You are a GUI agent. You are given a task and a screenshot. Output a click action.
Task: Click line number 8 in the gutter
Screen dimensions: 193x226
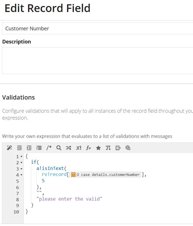(x=17, y=200)
